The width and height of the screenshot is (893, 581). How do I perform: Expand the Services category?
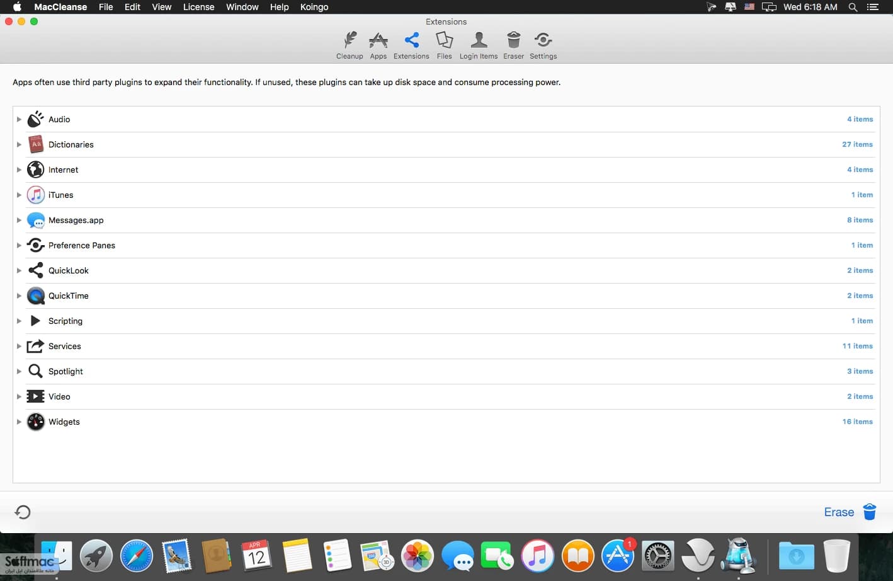(19, 346)
